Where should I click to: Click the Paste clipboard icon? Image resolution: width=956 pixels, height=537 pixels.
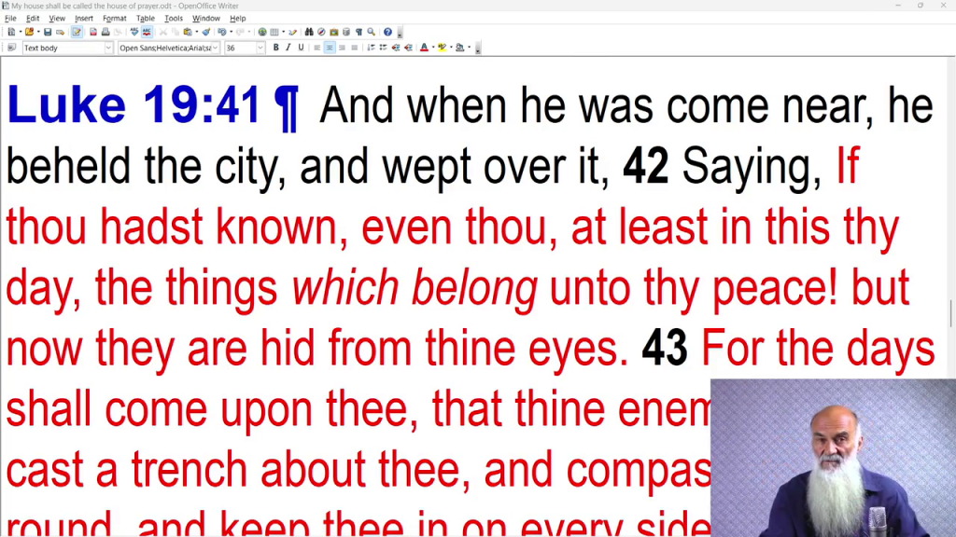click(x=187, y=32)
